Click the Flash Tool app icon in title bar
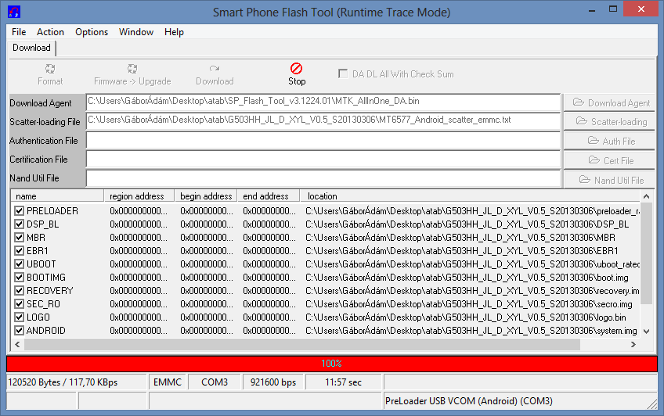This screenshot has height=416, width=664. (x=14, y=12)
